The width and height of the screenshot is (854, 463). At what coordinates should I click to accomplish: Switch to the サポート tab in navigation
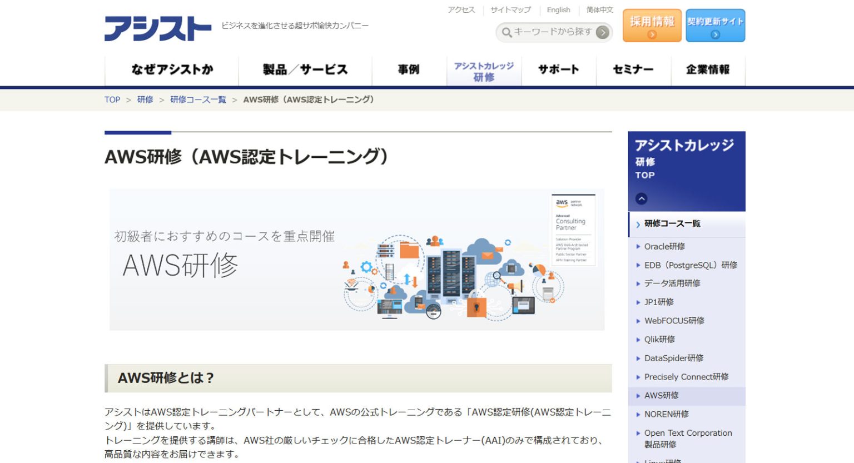(x=558, y=69)
